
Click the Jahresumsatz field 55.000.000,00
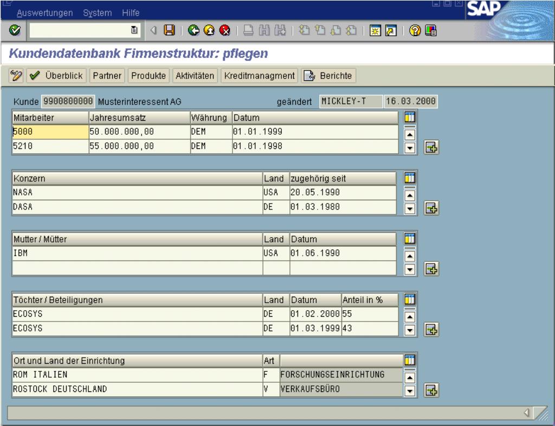pos(139,146)
